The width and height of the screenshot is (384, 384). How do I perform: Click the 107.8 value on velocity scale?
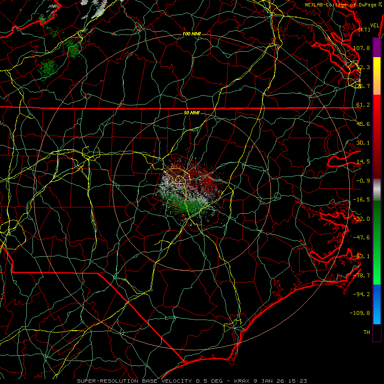[362, 48]
